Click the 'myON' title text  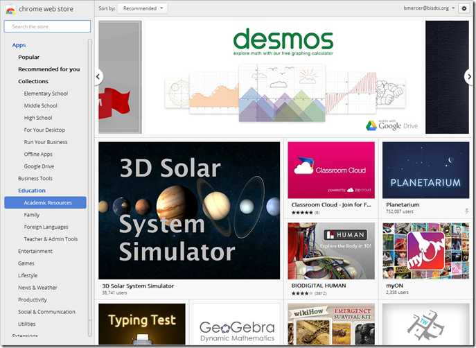[395, 286]
